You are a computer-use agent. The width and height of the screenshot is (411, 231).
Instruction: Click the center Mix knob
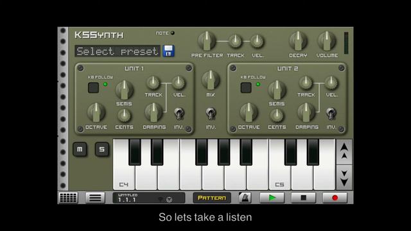pyautogui.click(x=211, y=80)
